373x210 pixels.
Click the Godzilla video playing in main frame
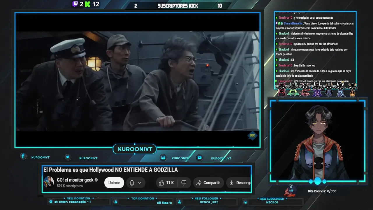click(x=137, y=80)
